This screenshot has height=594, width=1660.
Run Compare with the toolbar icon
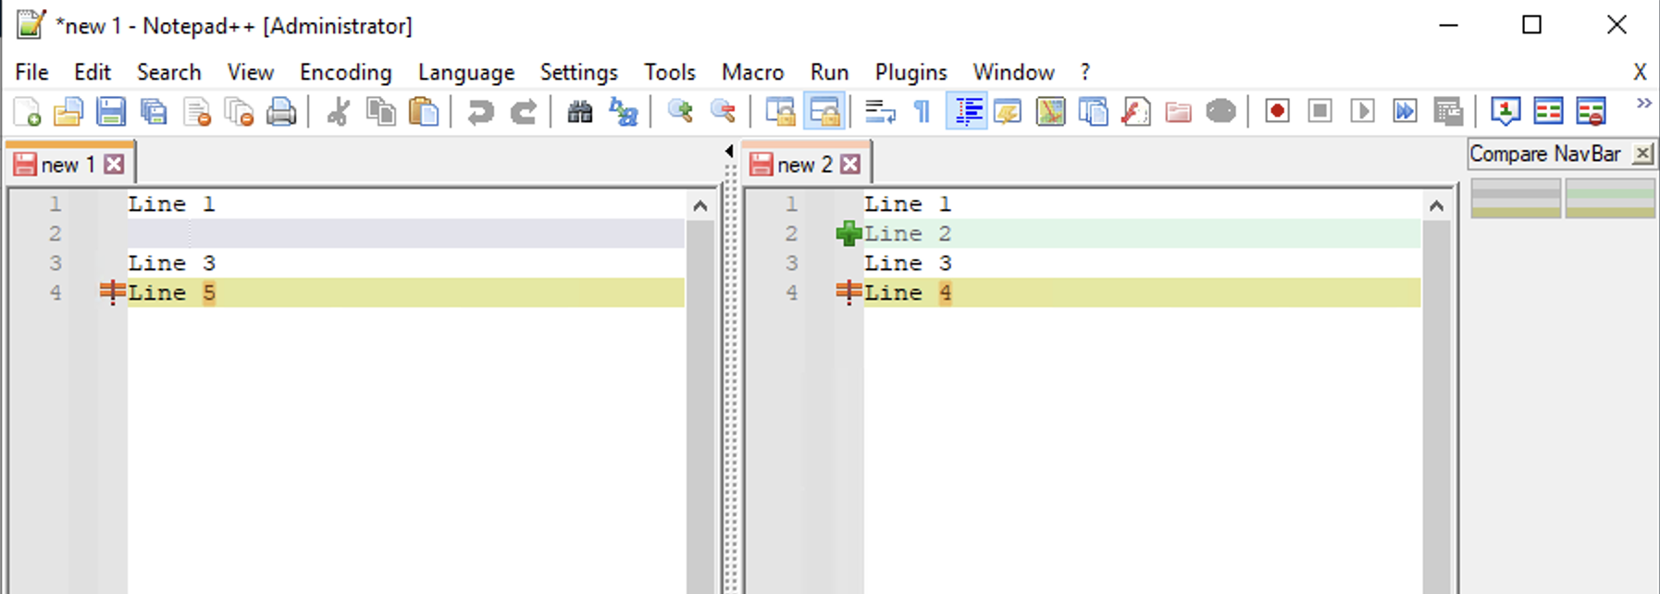1548,112
